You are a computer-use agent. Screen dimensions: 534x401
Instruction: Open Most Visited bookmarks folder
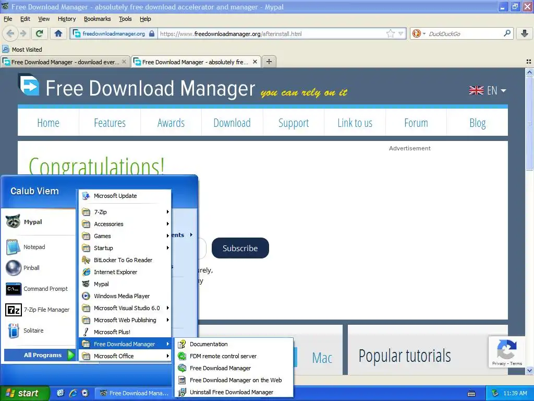(x=22, y=50)
